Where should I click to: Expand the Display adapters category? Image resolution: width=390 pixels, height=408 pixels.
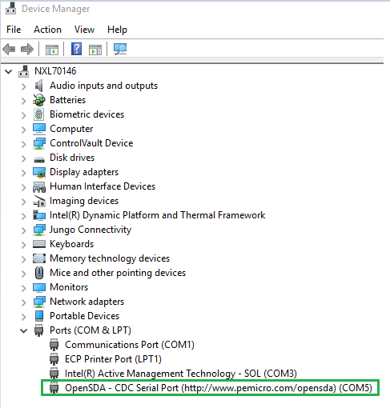(x=24, y=173)
